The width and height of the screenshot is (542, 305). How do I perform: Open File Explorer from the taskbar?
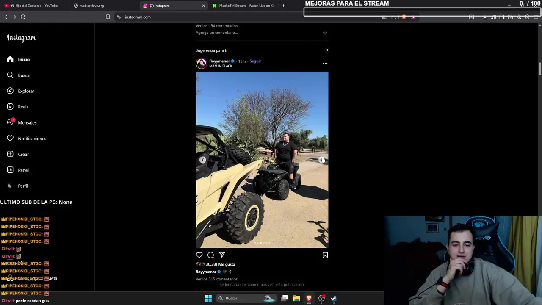click(297, 298)
